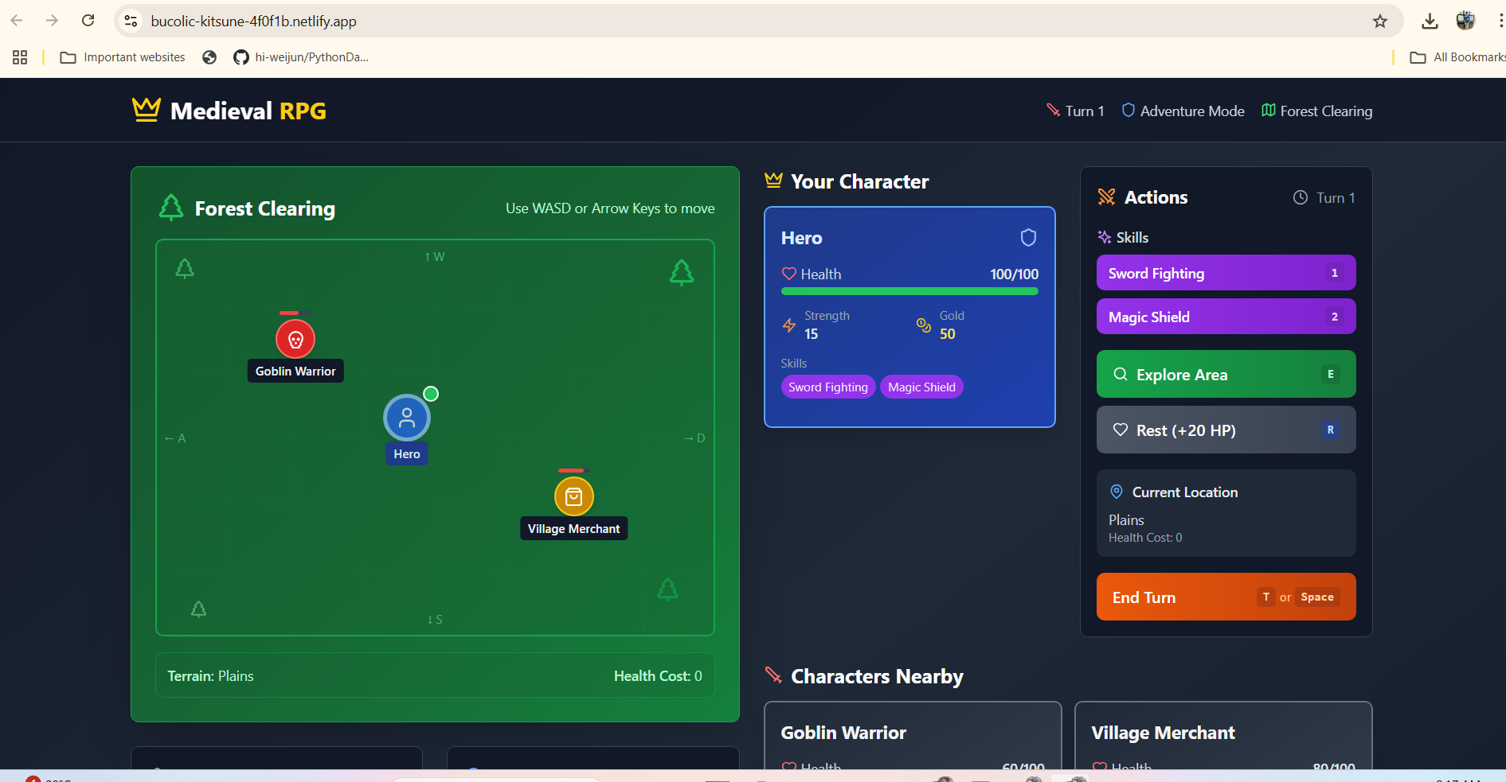Click the Hero health progress bar
This screenshot has width=1506, height=782.
909,291
